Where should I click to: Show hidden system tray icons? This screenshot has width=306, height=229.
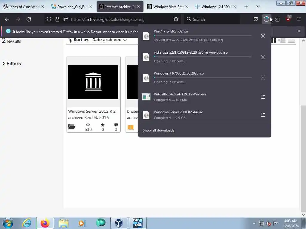[x=254, y=223]
